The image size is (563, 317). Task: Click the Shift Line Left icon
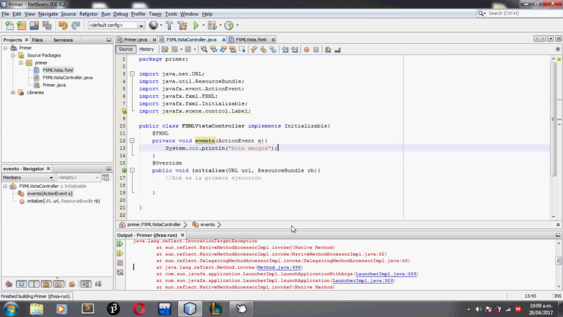285,49
